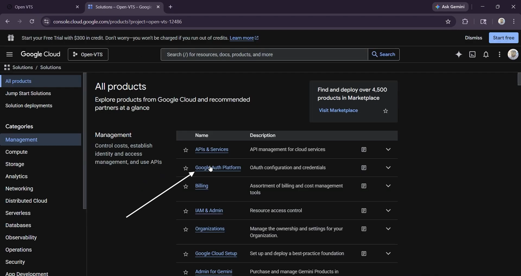The height and width of the screenshot is (276, 521).
Task: Click the browser address bar URL
Action: click(x=118, y=22)
